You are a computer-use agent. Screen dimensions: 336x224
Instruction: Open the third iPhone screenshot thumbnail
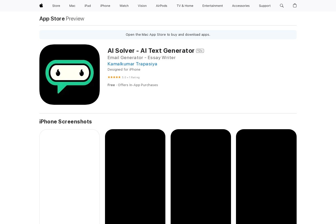(x=201, y=176)
